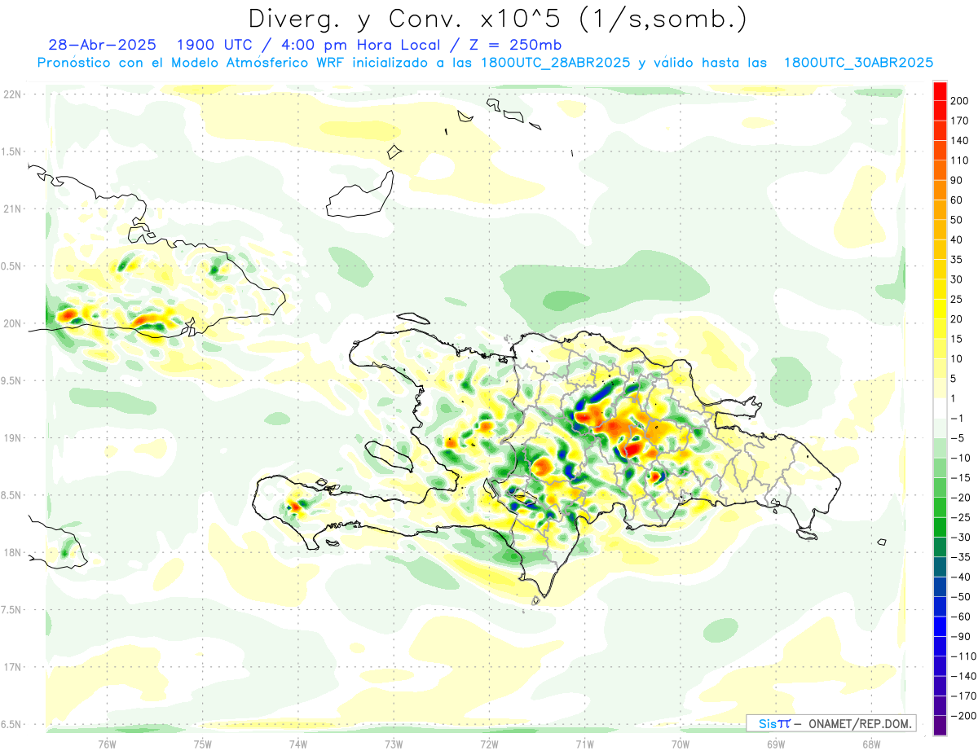Click the '-140' color scale label
Viewport: 978px width, 755px height.
click(x=962, y=677)
